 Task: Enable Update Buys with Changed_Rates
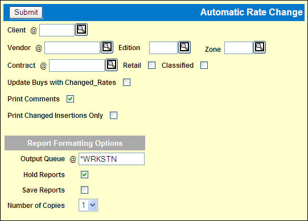[x=127, y=83]
